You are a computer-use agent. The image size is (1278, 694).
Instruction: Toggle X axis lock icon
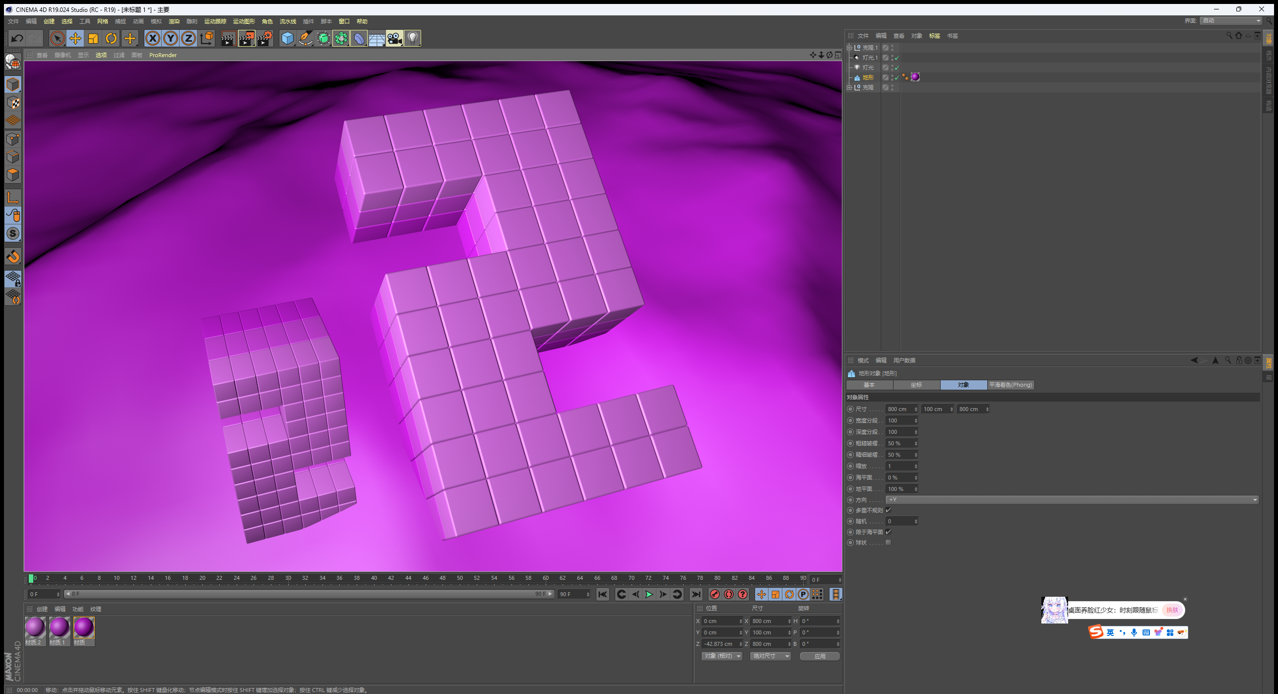pos(152,38)
